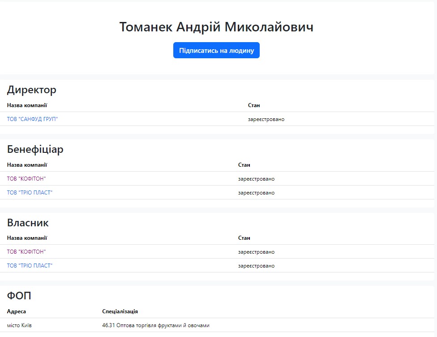Click the "зареєстровано" status in the САНФУД ГРУП row
The height and width of the screenshot is (337, 437).
[x=266, y=119]
